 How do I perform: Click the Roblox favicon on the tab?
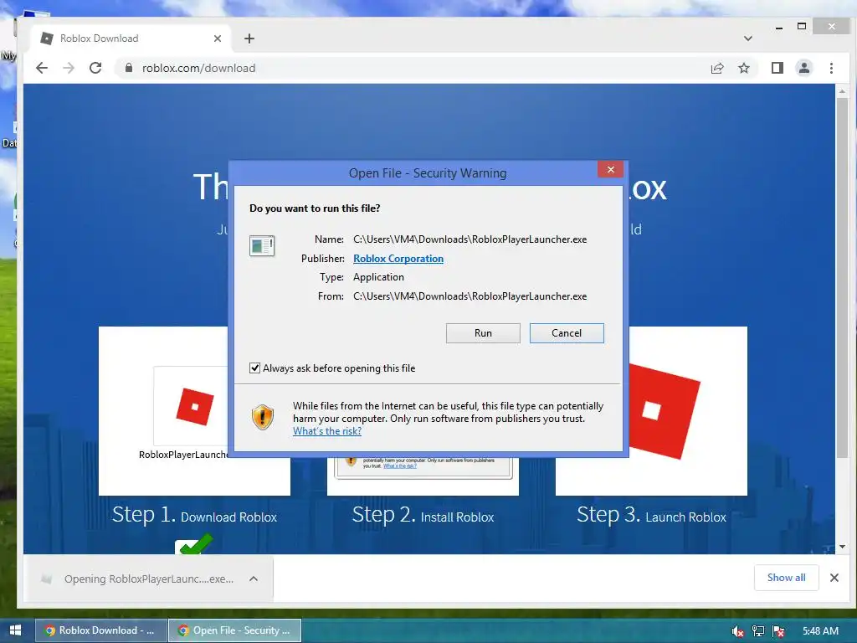tap(47, 39)
